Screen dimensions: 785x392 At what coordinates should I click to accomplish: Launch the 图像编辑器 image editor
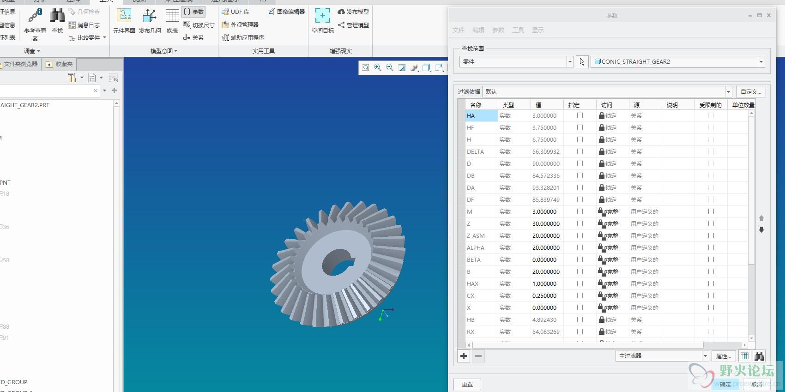286,12
